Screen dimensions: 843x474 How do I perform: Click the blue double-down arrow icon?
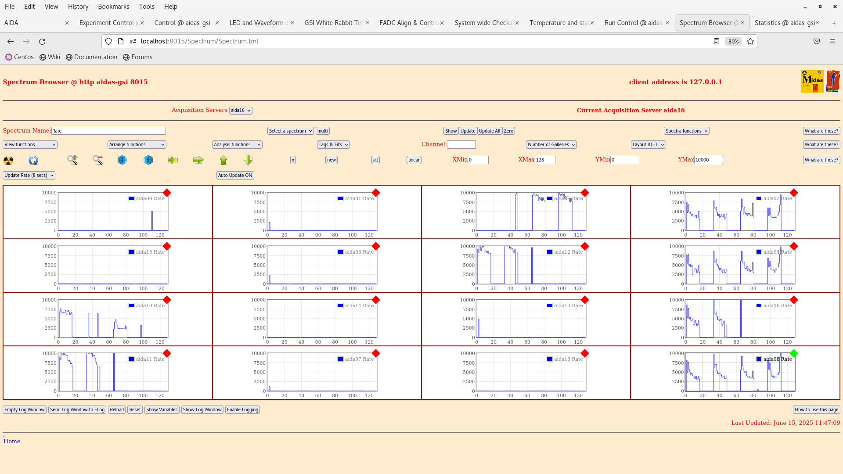pos(122,160)
